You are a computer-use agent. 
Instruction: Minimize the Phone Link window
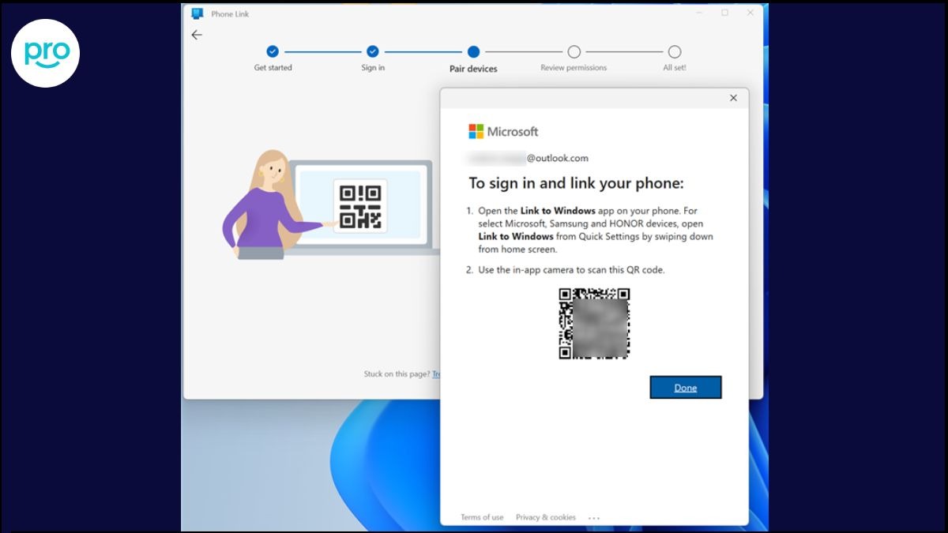click(x=699, y=13)
